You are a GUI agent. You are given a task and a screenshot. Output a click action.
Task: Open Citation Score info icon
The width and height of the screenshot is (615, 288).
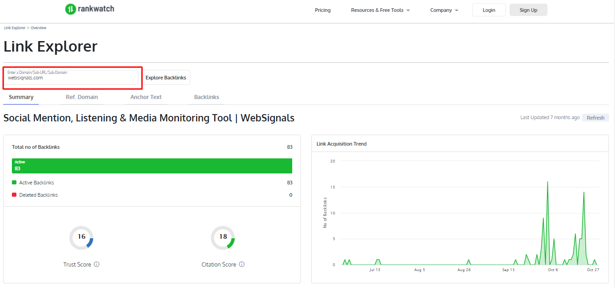242,264
